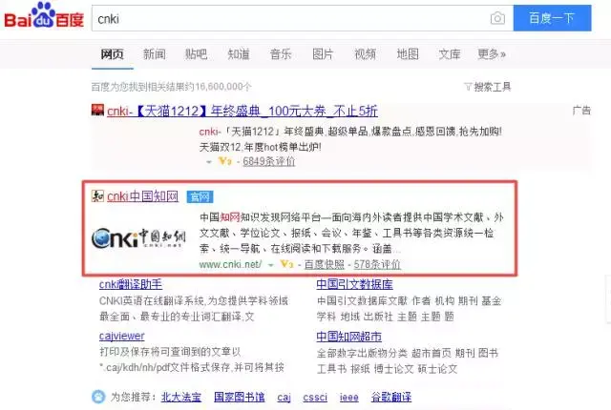Open the 百度快照 cached link
Image resolution: width=611 pixels, height=410 pixels.
(x=325, y=264)
